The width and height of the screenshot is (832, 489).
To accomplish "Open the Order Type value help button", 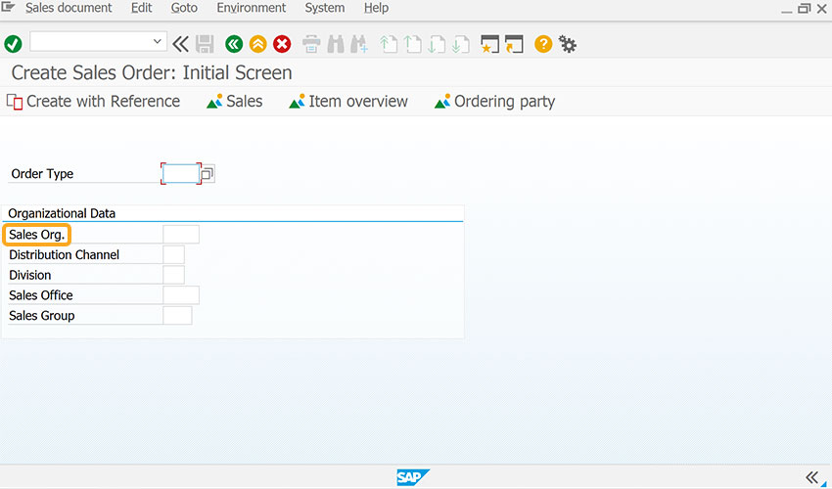I will pos(208,173).
